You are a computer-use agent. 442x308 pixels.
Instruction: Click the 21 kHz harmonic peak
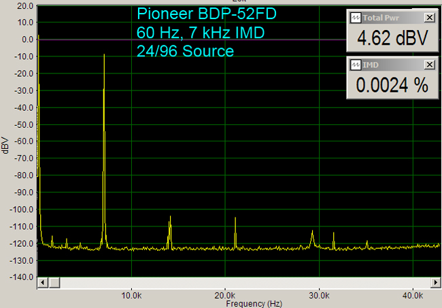[x=235, y=218]
